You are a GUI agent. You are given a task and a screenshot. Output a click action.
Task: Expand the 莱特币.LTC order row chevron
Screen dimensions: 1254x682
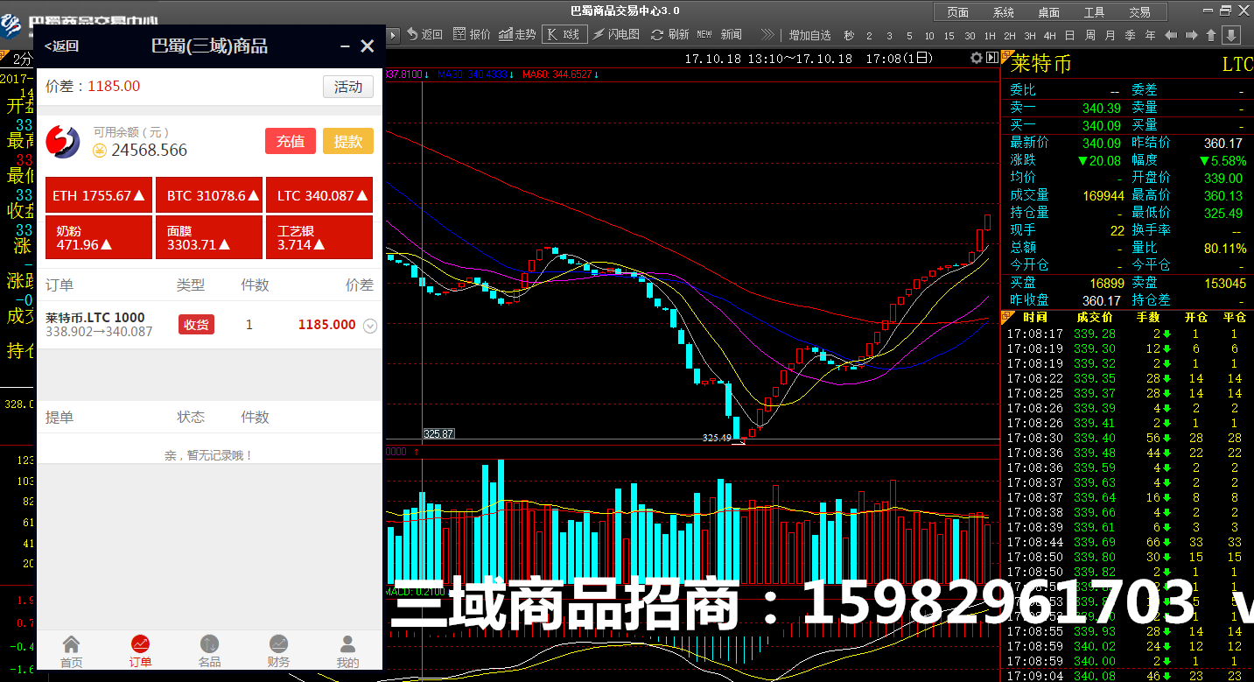pyautogui.click(x=370, y=326)
